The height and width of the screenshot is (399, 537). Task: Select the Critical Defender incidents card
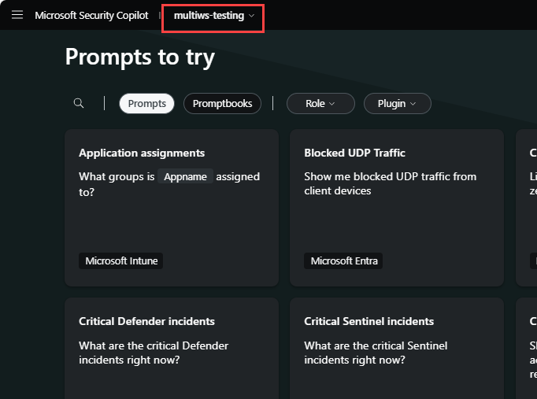172,346
